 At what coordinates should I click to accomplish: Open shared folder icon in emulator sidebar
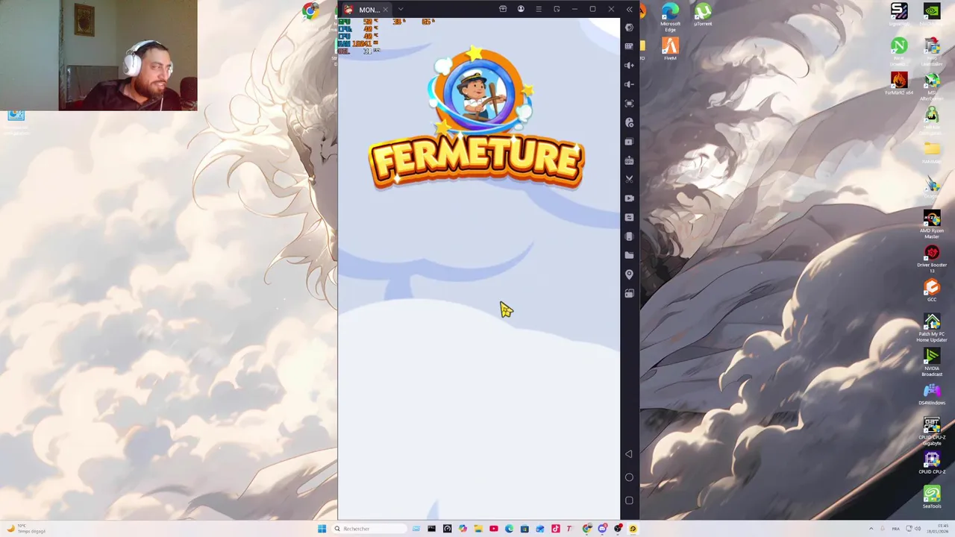point(629,255)
